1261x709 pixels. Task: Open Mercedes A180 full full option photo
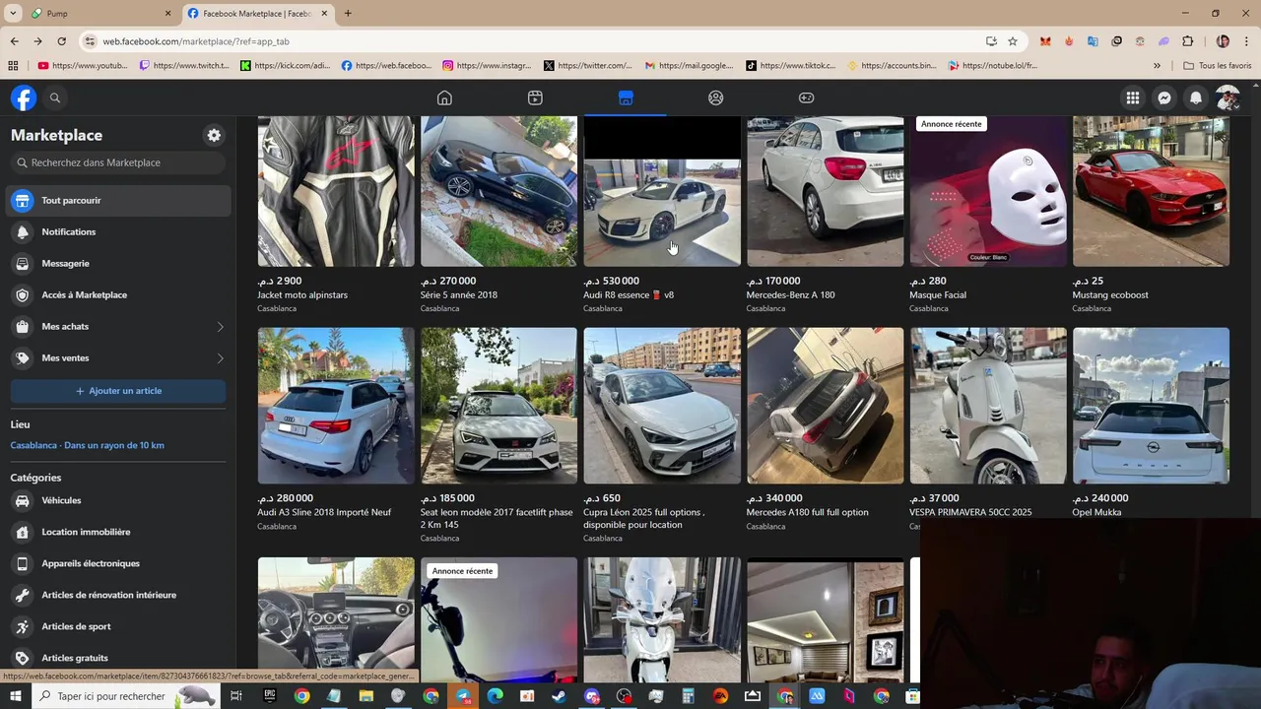825,406
